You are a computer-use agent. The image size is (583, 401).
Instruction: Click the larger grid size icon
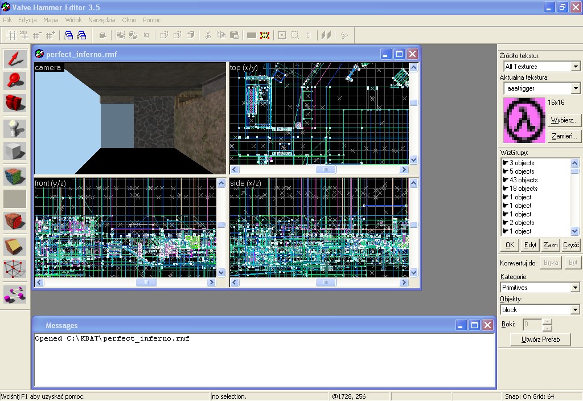[x=50, y=35]
